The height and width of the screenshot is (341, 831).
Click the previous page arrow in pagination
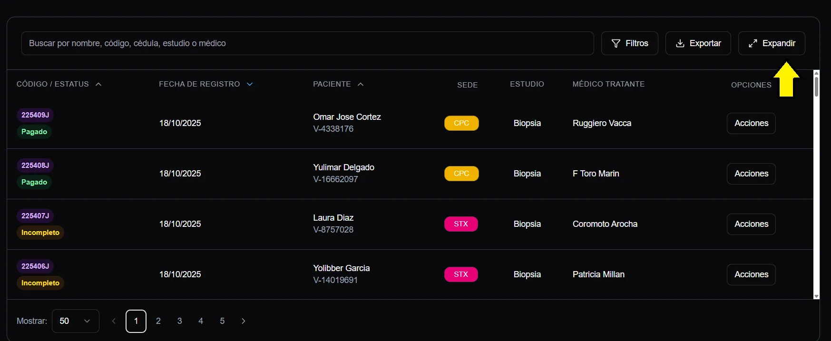click(114, 321)
